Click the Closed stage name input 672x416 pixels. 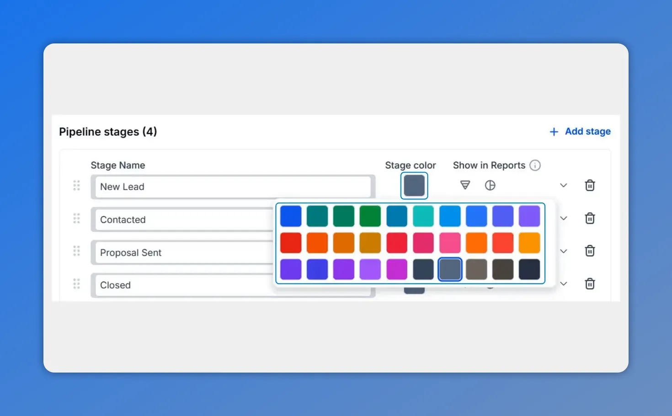click(x=206, y=285)
